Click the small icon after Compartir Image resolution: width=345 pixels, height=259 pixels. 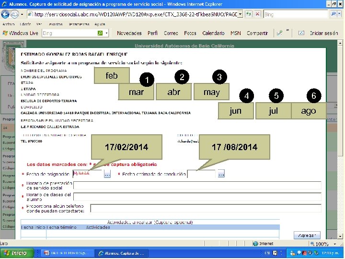click(279, 33)
